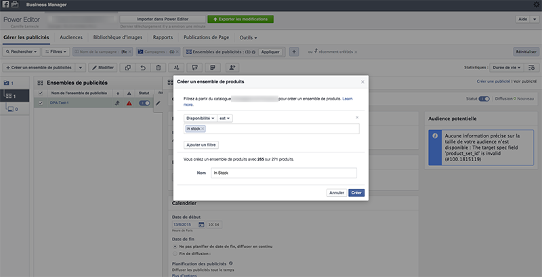
Task: Open the text editing icon in toolbar
Action: pos(213,68)
